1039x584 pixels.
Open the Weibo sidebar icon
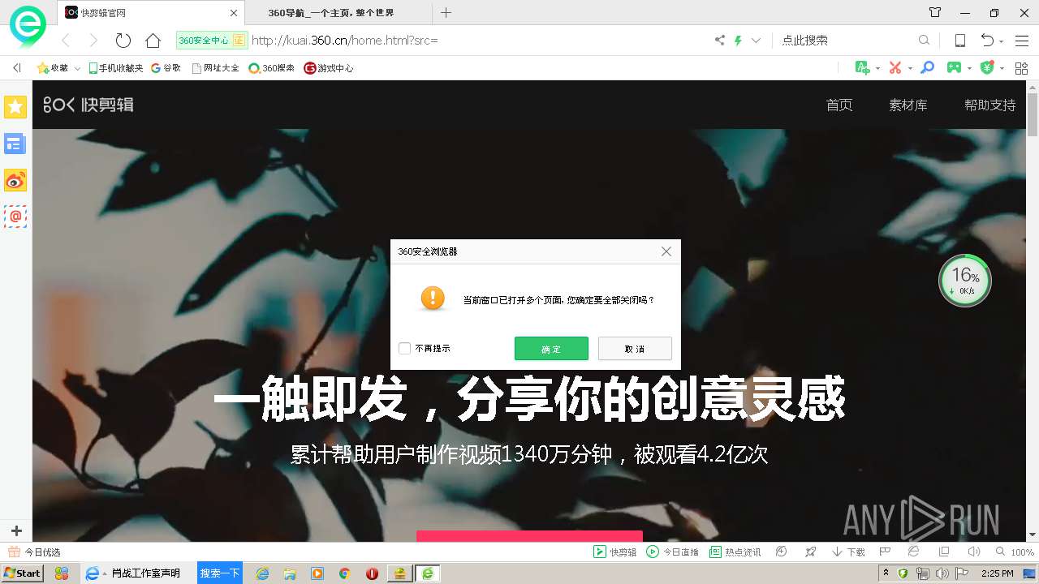click(x=15, y=180)
